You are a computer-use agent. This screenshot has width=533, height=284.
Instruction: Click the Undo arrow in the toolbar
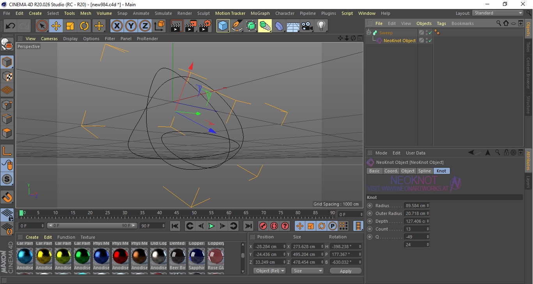tap(11, 26)
